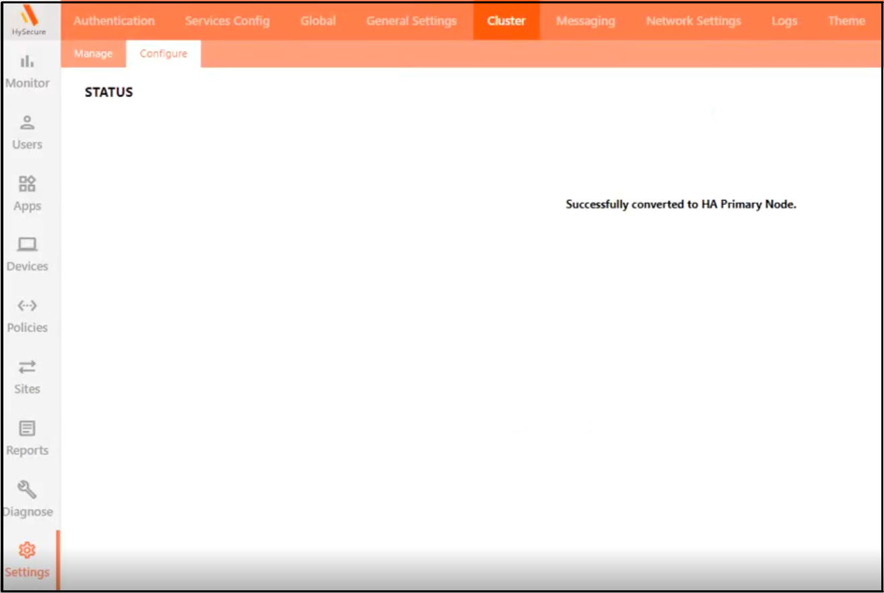This screenshot has width=884, height=593.
Task: Go to Users via sidebar icon
Action: click(27, 123)
